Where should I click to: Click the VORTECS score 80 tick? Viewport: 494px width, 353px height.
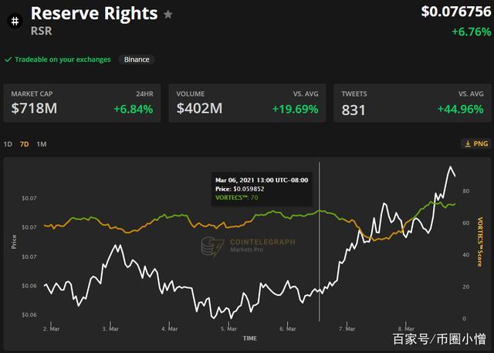(466, 191)
